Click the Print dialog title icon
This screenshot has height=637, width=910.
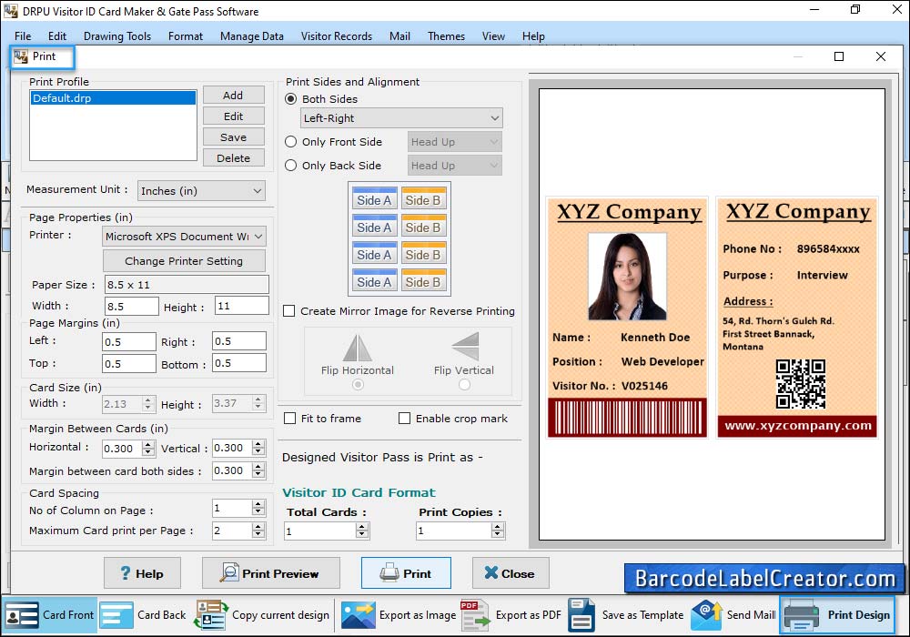pos(21,56)
